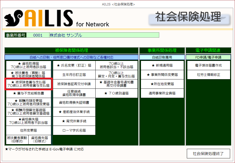This screenshot has width=235, height=163.
Task: Open 所在地変更届
Action: [162, 84]
